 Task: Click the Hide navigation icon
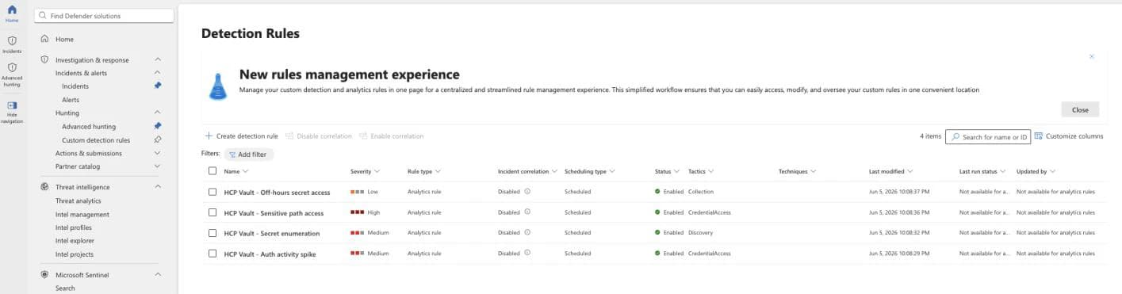tap(12, 105)
